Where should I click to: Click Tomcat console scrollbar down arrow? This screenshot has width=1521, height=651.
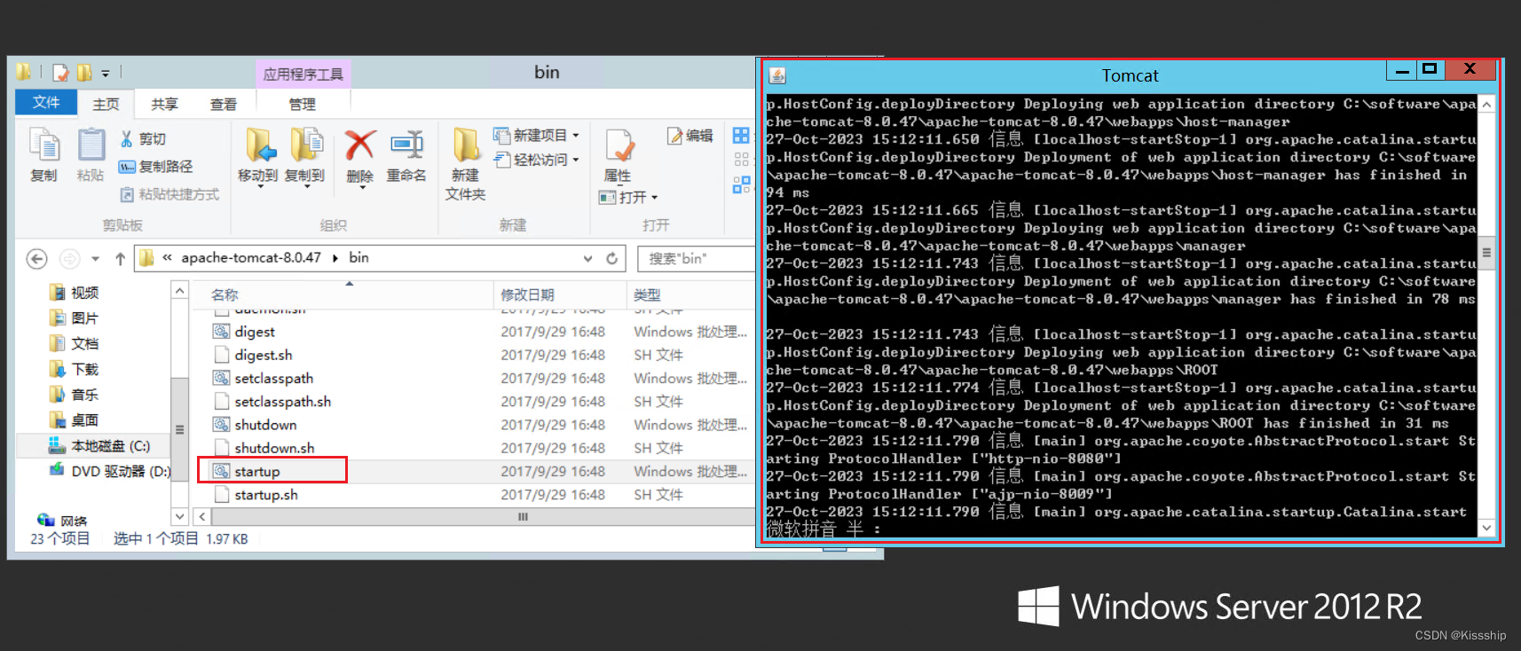pyautogui.click(x=1486, y=528)
